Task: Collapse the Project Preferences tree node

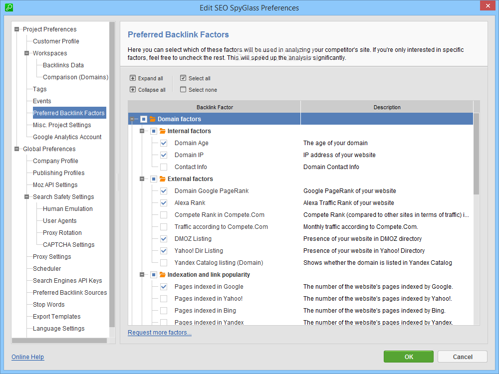Action: click(x=16, y=29)
